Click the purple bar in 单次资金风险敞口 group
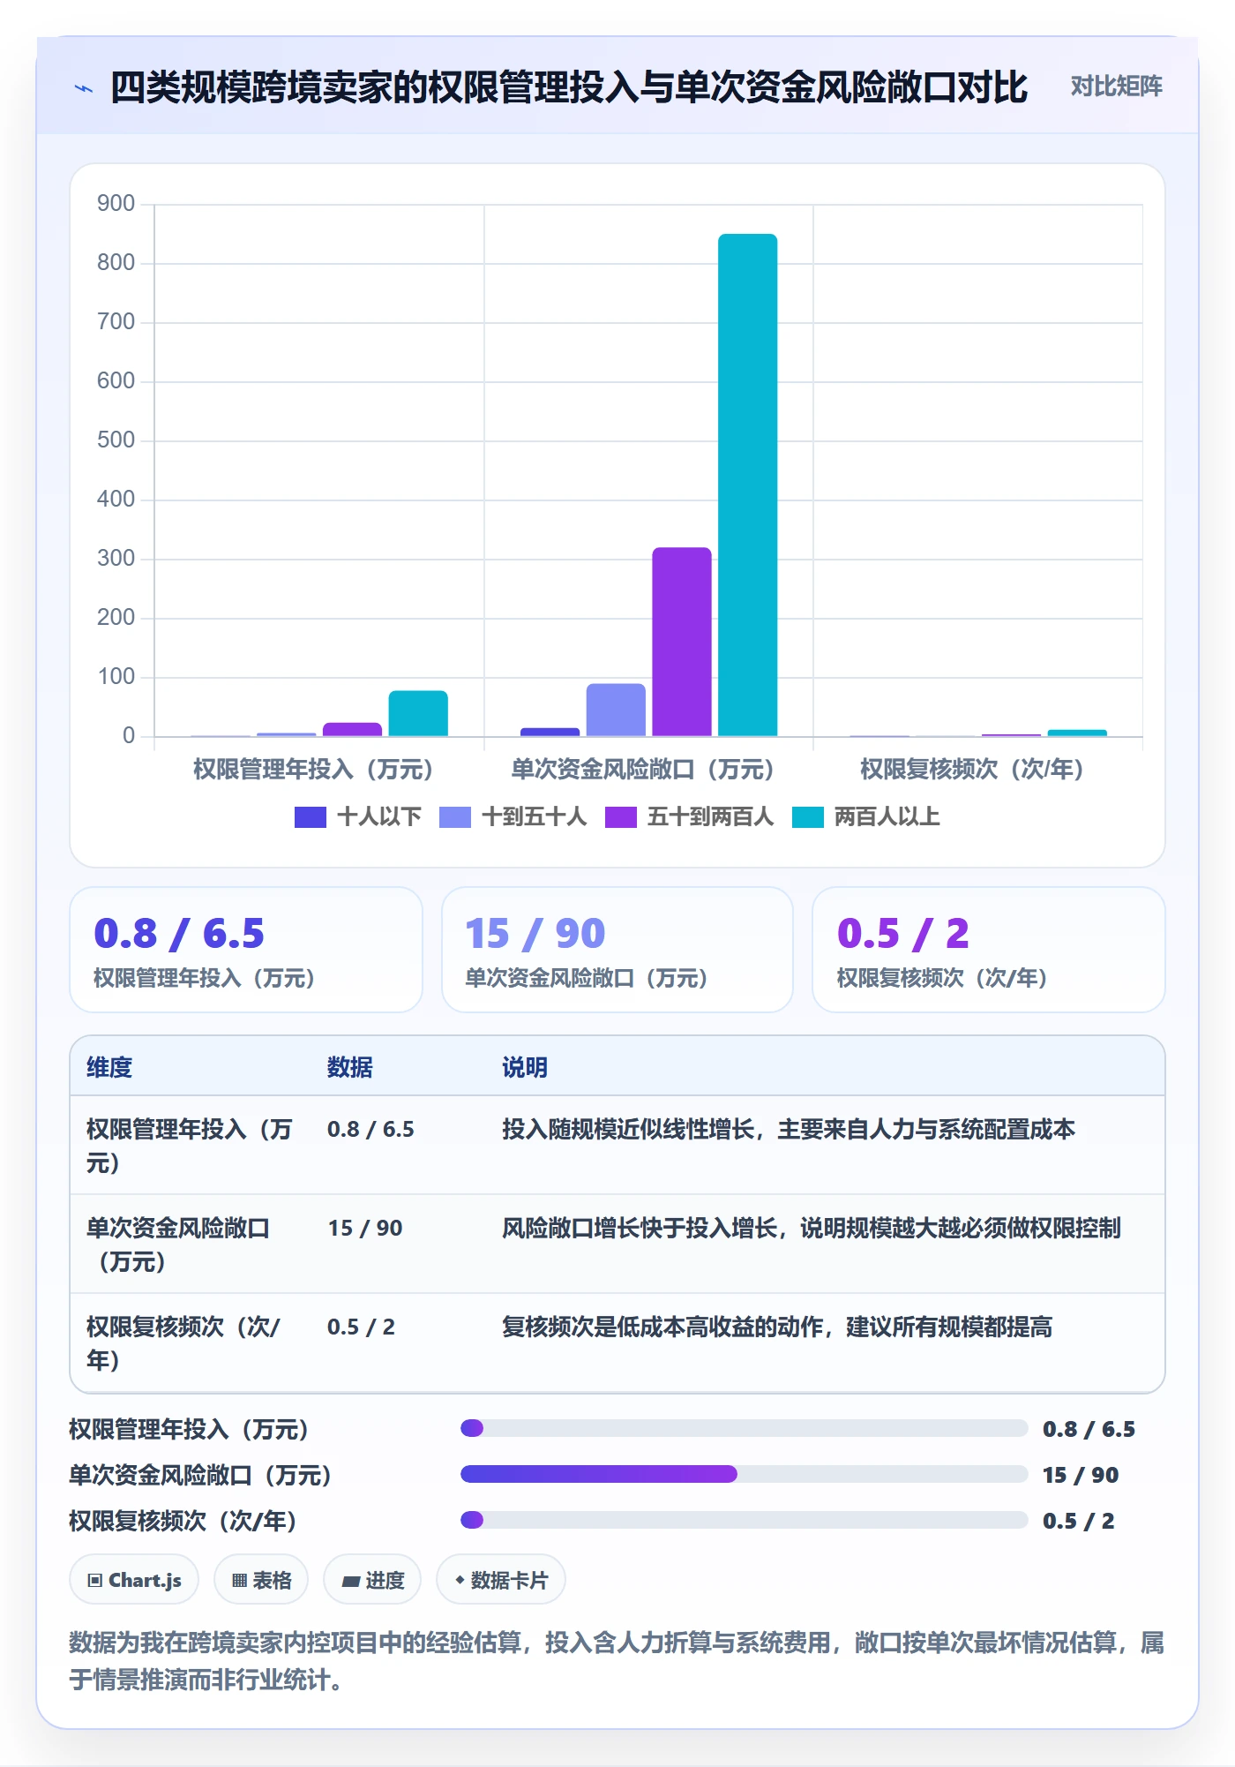Screen dimensions: 1235x1767 (x=682, y=642)
